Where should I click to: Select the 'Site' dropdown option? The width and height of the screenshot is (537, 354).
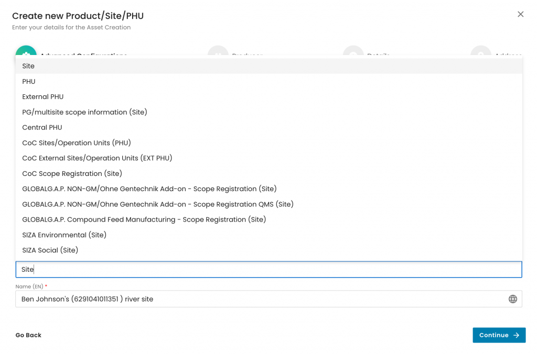tap(28, 66)
